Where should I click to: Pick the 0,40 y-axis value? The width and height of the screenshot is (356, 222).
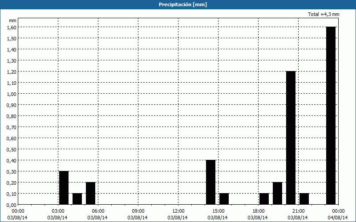[12, 161]
